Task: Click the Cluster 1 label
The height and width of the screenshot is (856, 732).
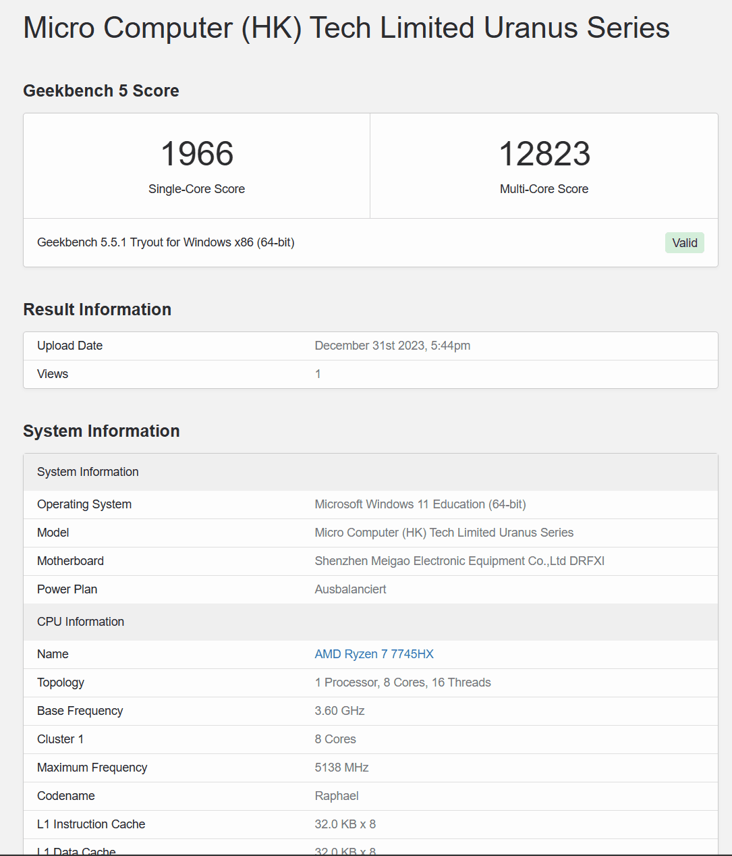Action: coord(61,739)
